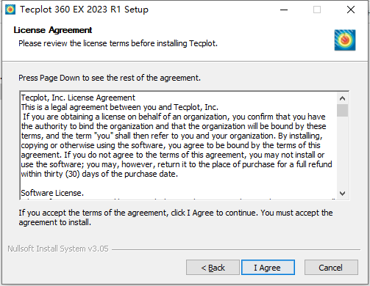This screenshot has width=370, height=286.
Task: Click the Nullsoft Install System v3.05 label
Action: click(x=58, y=249)
